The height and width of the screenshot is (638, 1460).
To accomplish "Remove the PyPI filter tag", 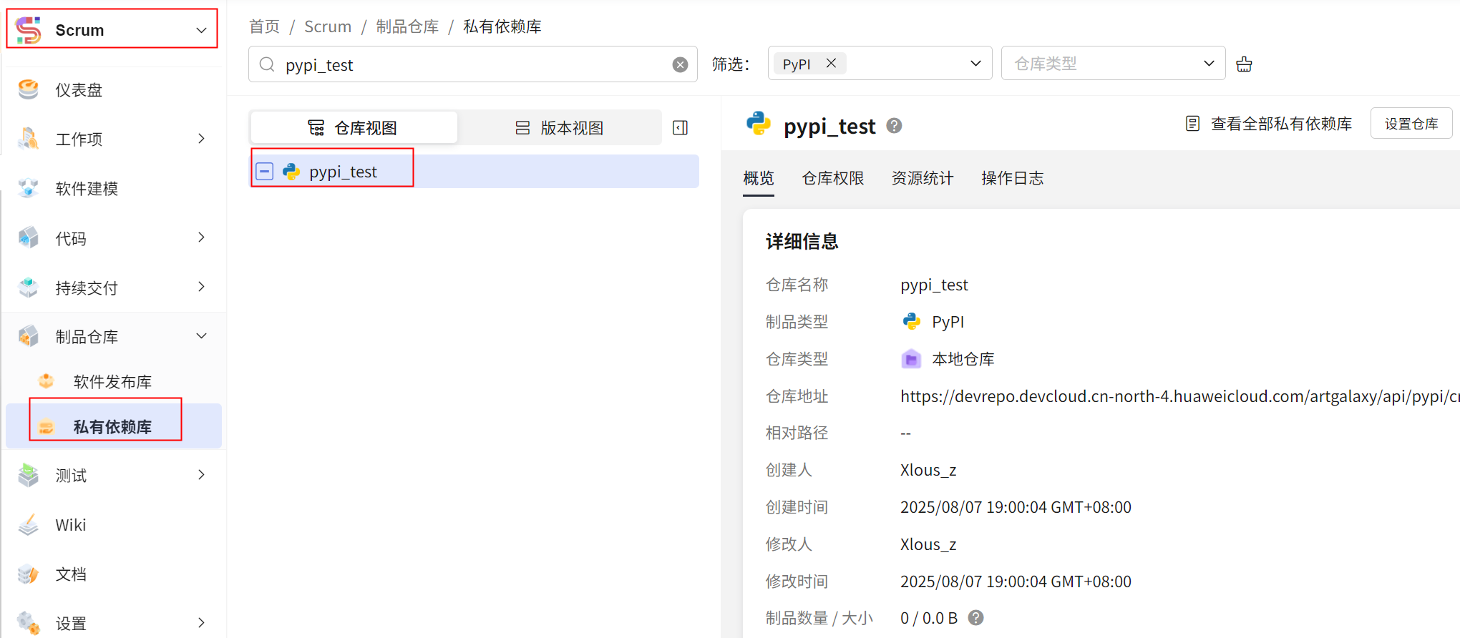I will click(x=831, y=64).
